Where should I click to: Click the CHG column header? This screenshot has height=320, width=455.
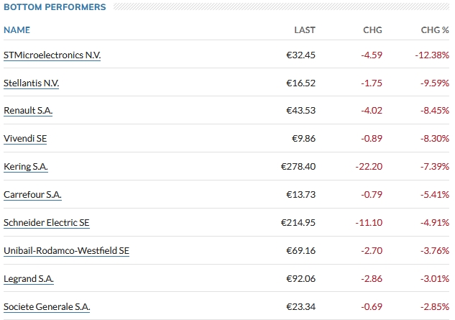[x=372, y=30]
